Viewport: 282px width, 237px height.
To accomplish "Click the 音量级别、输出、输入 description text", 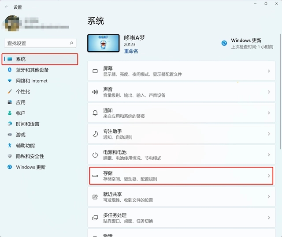I will tap(134, 95).
